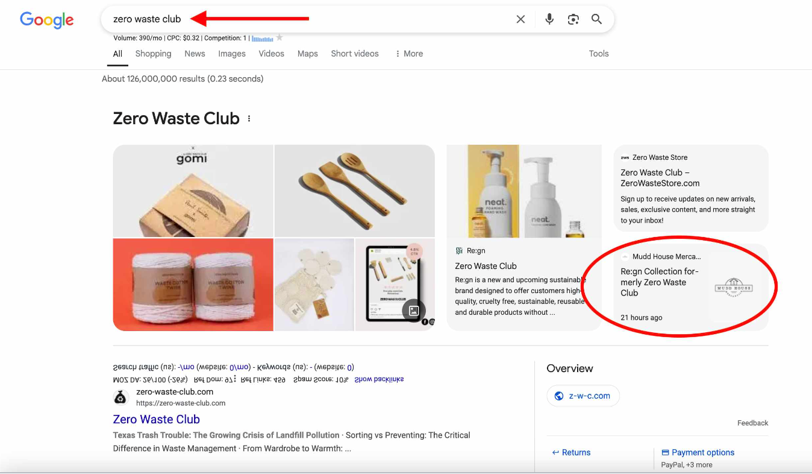This screenshot has height=474, width=812.
Task: Open the z-w-c.com website chip
Action: click(x=583, y=396)
